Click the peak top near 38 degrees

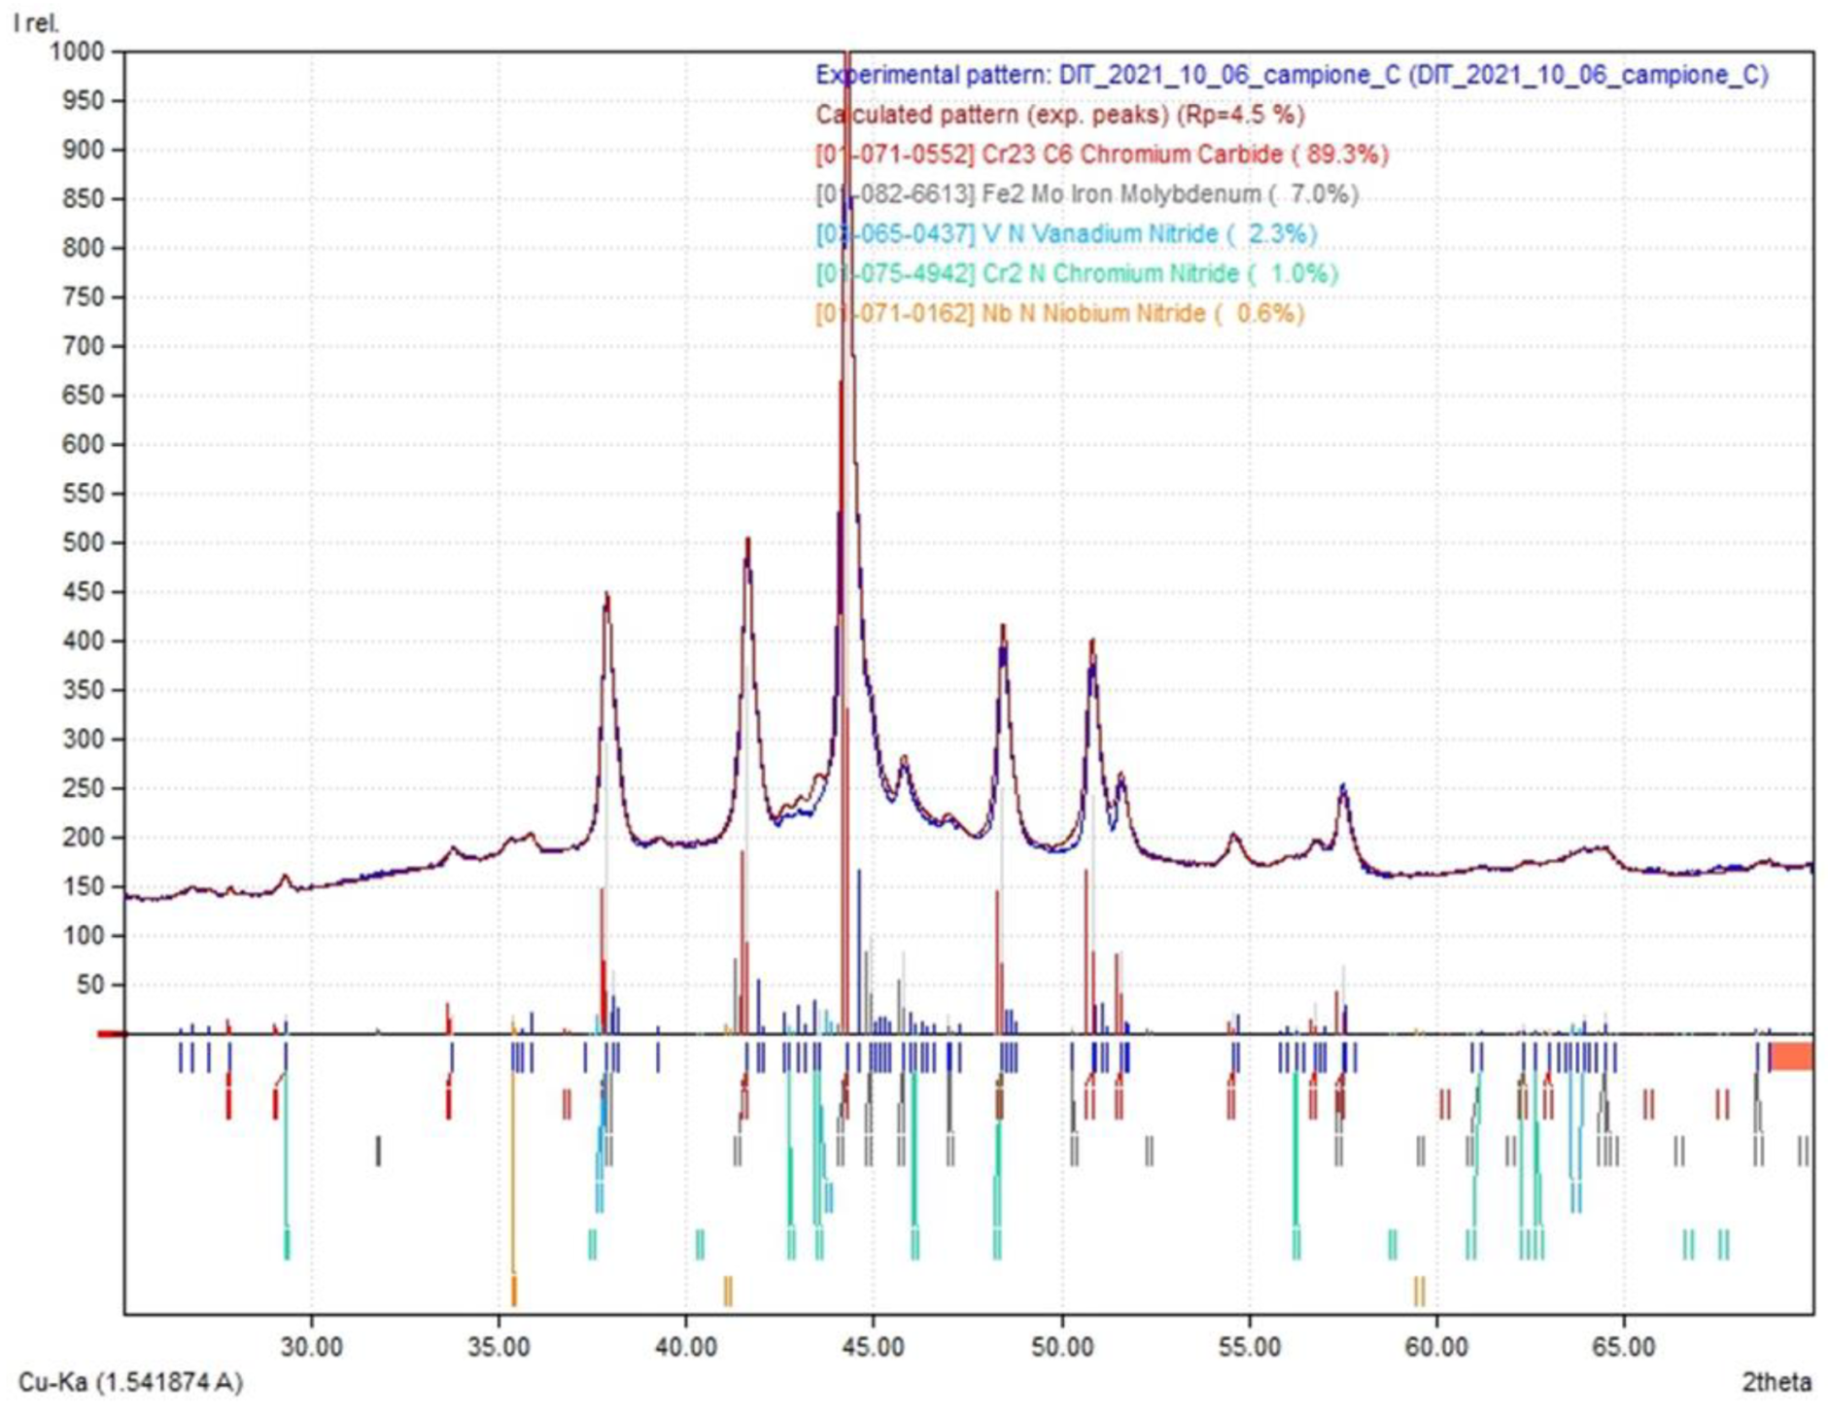tap(606, 596)
